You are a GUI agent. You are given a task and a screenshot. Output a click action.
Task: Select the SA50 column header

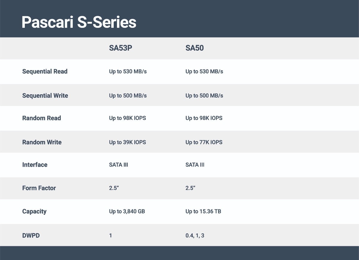194,48
